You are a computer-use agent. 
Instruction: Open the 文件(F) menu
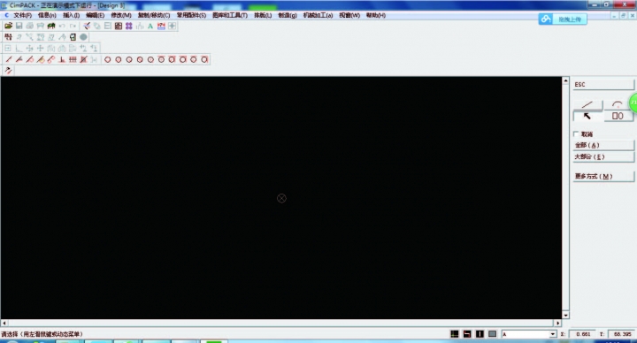pos(23,15)
